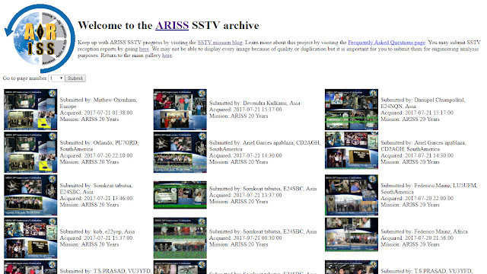Image resolution: width=487 pixels, height=274 pixels.
Task: Click text 'Submitted by: Orlando, PU7ORD,'
Action: coord(99,143)
